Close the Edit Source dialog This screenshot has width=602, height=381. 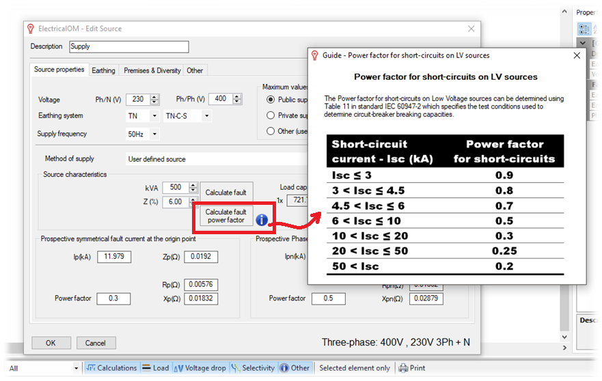click(471, 29)
